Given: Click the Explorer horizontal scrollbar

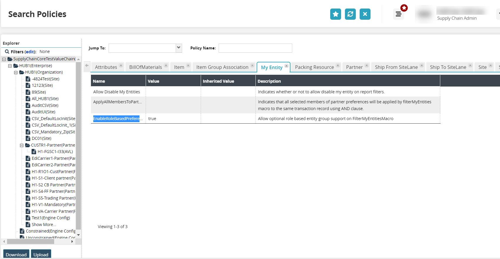Looking at the screenshot, I should point(31,242).
